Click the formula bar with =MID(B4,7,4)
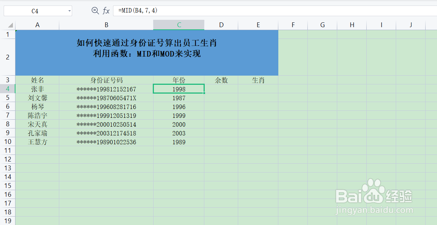437x225 pixels. tap(275, 11)
